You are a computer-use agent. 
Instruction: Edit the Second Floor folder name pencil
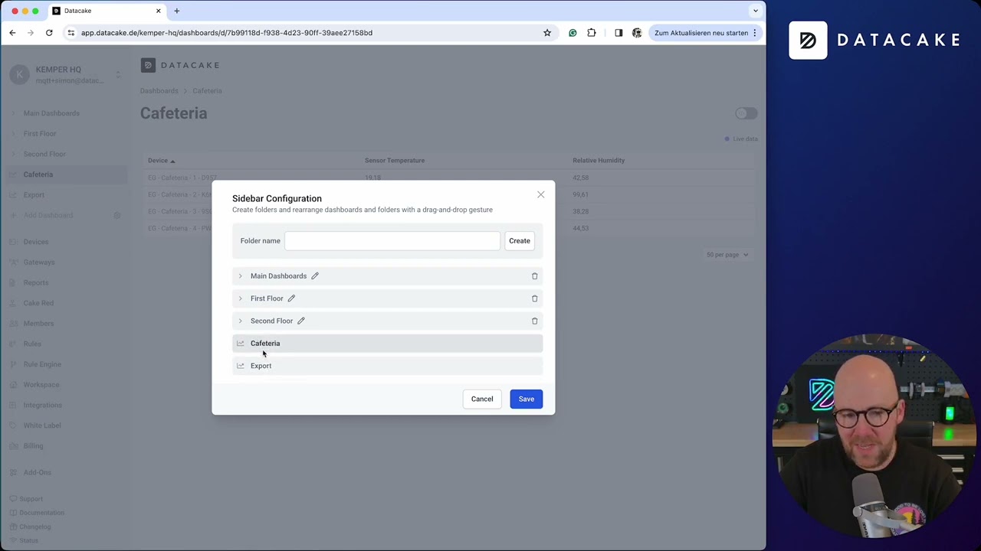pyautogui.click(x=301, y=321)
